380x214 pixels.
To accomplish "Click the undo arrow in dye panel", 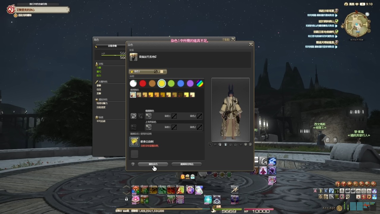I will pos(134,116).
